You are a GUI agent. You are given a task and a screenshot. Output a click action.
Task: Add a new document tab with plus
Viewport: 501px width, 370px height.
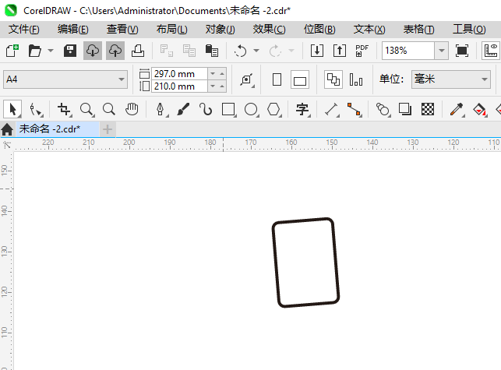108,129
